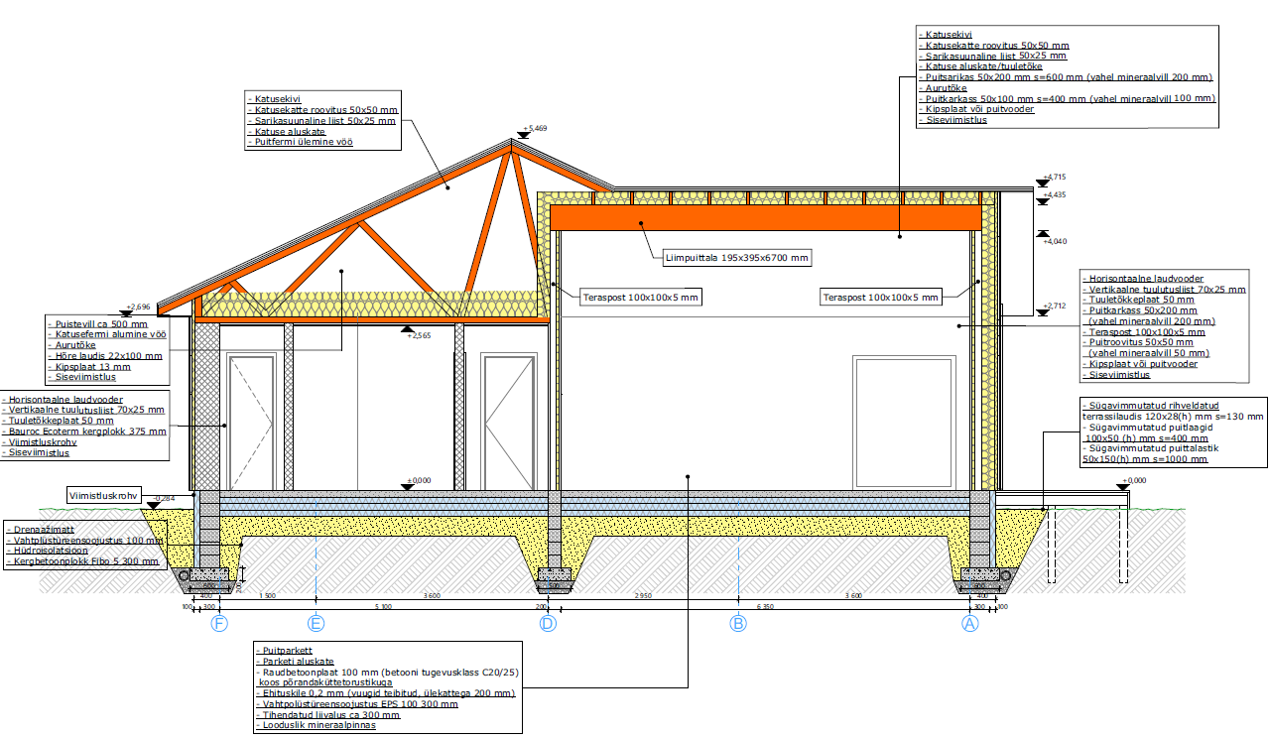Click the Puitparkett line in floor legend
The height and width of the screenshot is (739, 1270).
[x=284, y=650]
